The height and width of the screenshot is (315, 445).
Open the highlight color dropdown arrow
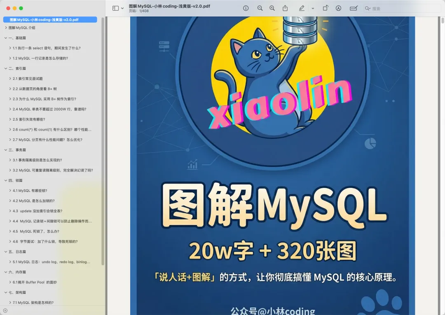click(312, 8)
